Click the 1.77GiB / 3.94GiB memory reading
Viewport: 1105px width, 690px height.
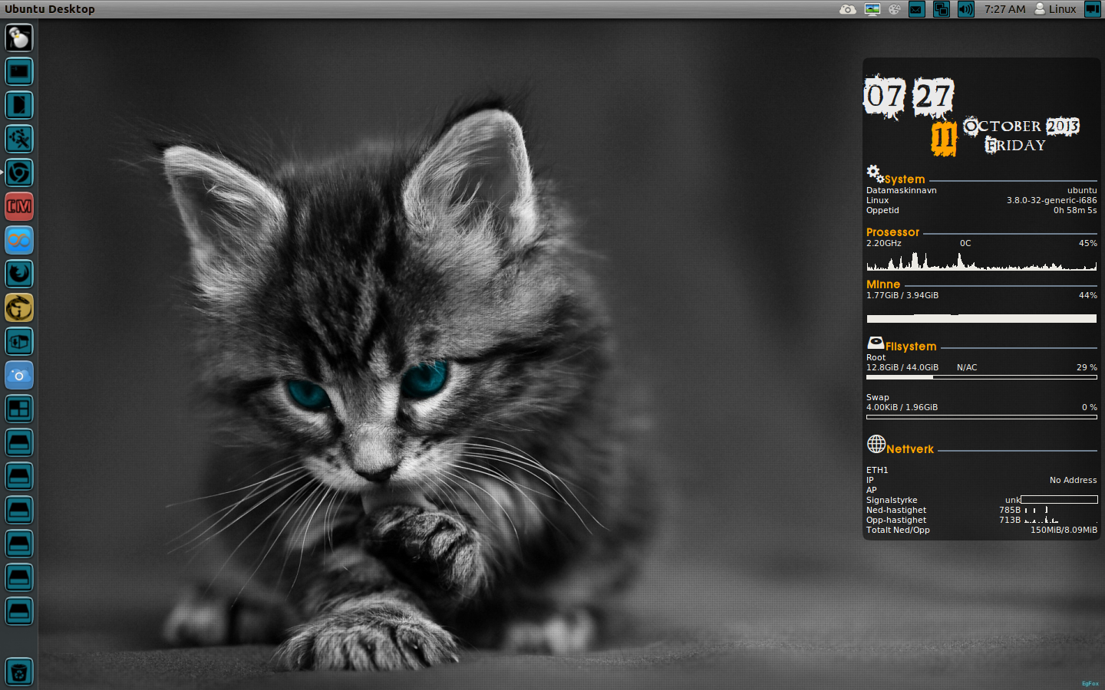pyautogui.click(x=902, y=295)
